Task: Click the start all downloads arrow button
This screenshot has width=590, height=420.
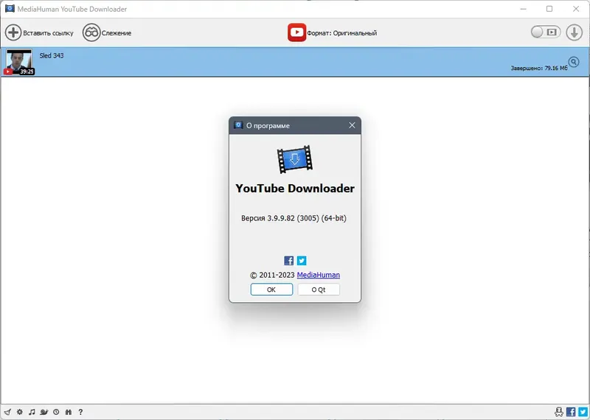Action: click(575, 32)
